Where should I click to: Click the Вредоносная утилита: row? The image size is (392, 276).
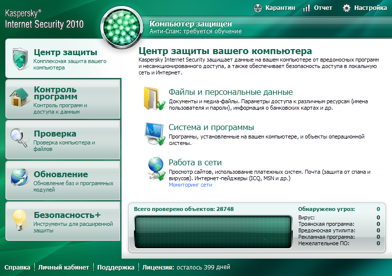tap(339, 230)
